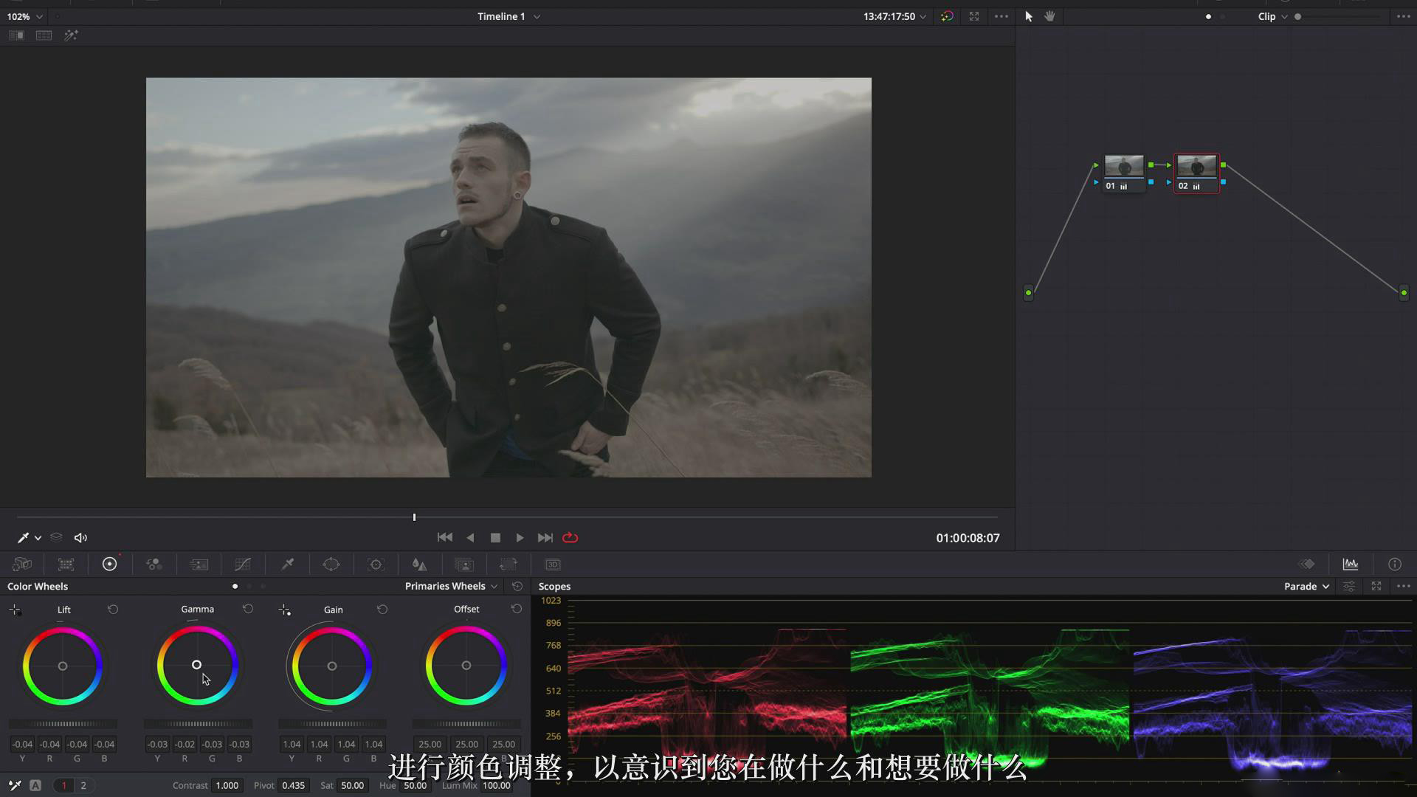Open the Power Window palette
Viewport: 1417px width, 797px height.
331,565
